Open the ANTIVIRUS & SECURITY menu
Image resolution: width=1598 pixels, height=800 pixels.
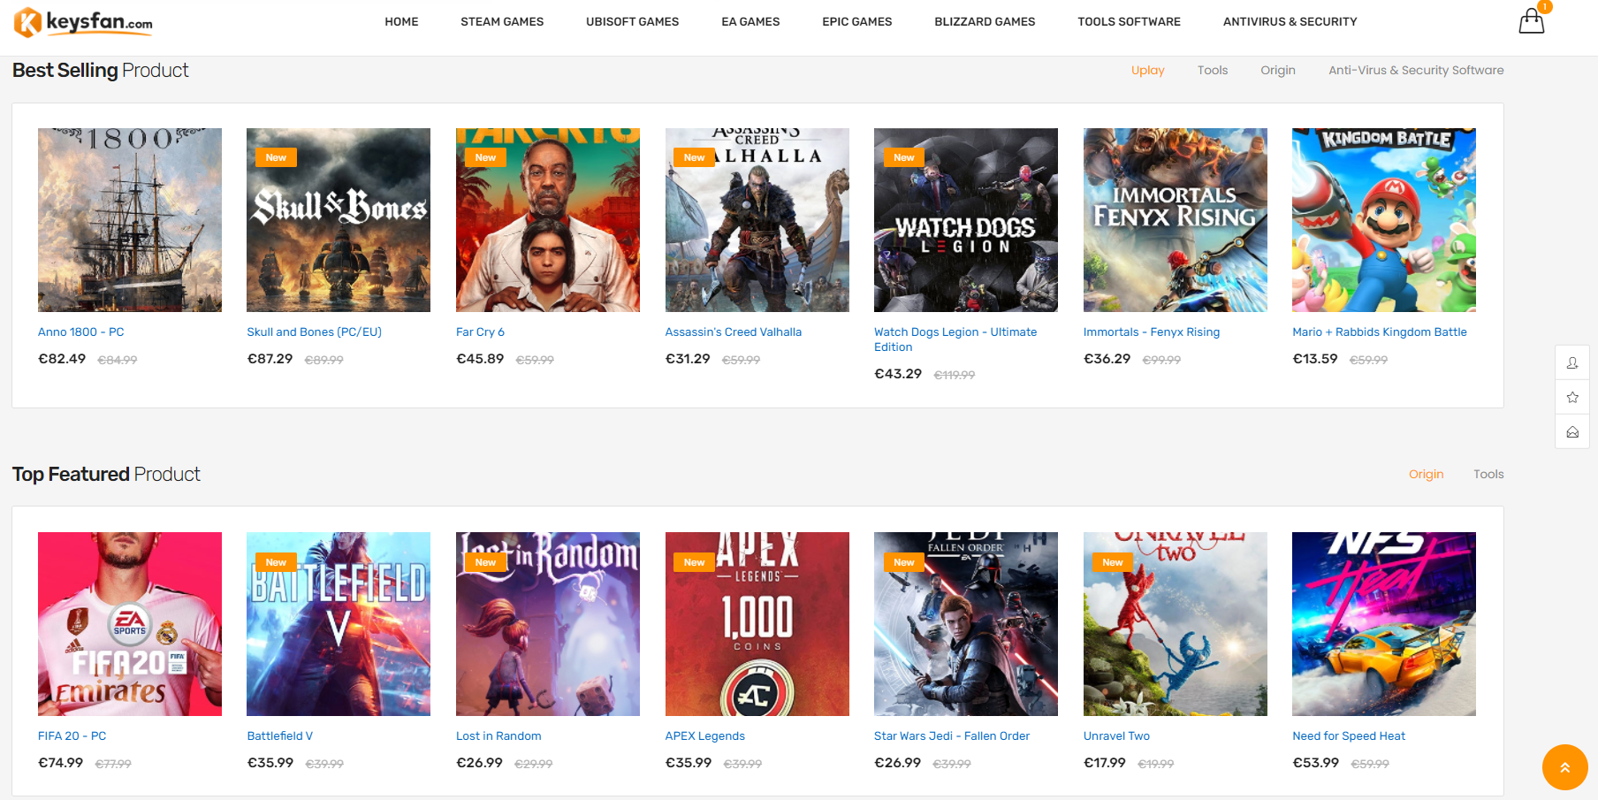[x=1290, y=22]
